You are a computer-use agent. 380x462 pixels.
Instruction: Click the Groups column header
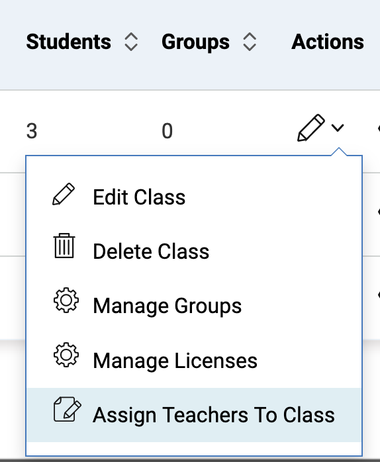pyautogui.click(x=195, y=42)
